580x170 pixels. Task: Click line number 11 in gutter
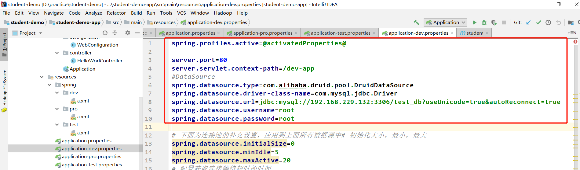click(x=148, y=127)
